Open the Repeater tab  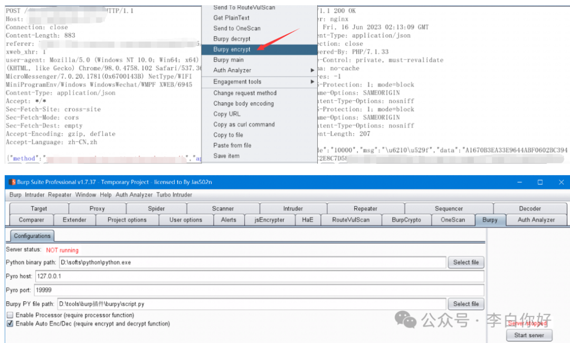click(365, 208)
